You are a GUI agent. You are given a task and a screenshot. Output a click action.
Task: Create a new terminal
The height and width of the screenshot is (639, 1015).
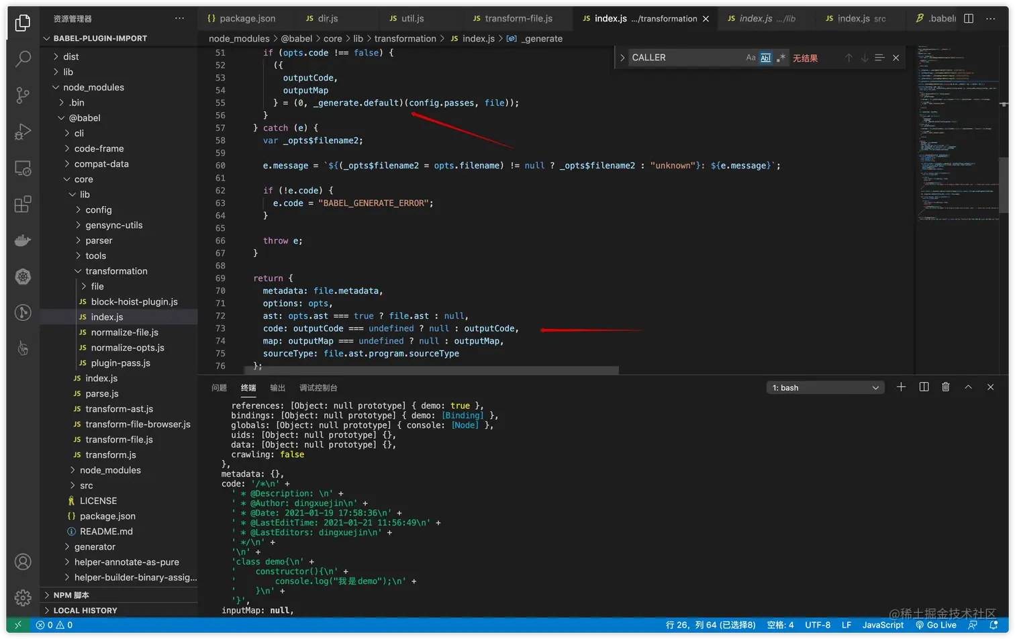click(901, 387)
